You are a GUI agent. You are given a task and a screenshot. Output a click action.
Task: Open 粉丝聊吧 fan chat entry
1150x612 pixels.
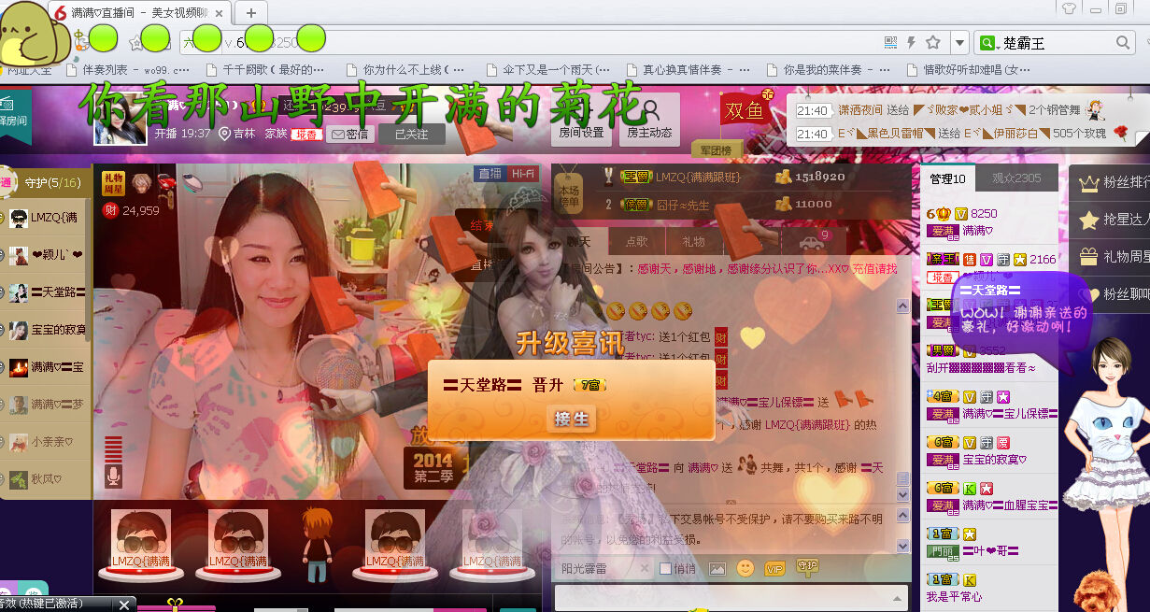pyautogui.click(x=1112, y=293)
